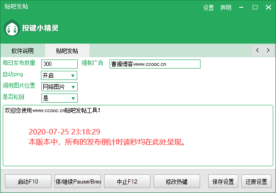Expand the 自动ping dropdown arrow
This screenshot has height=193, width=276.
click(73, 76)
